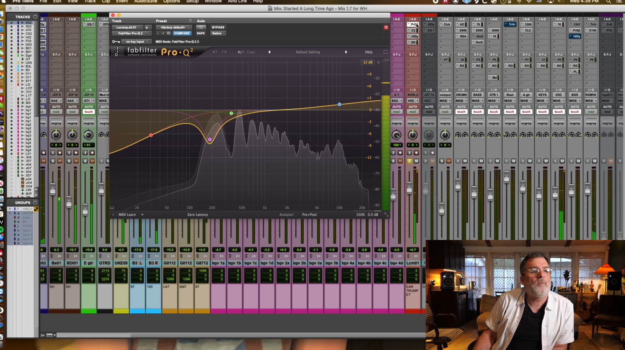Click the green EQ band node
625x350 pixels.
click(231, 113)
